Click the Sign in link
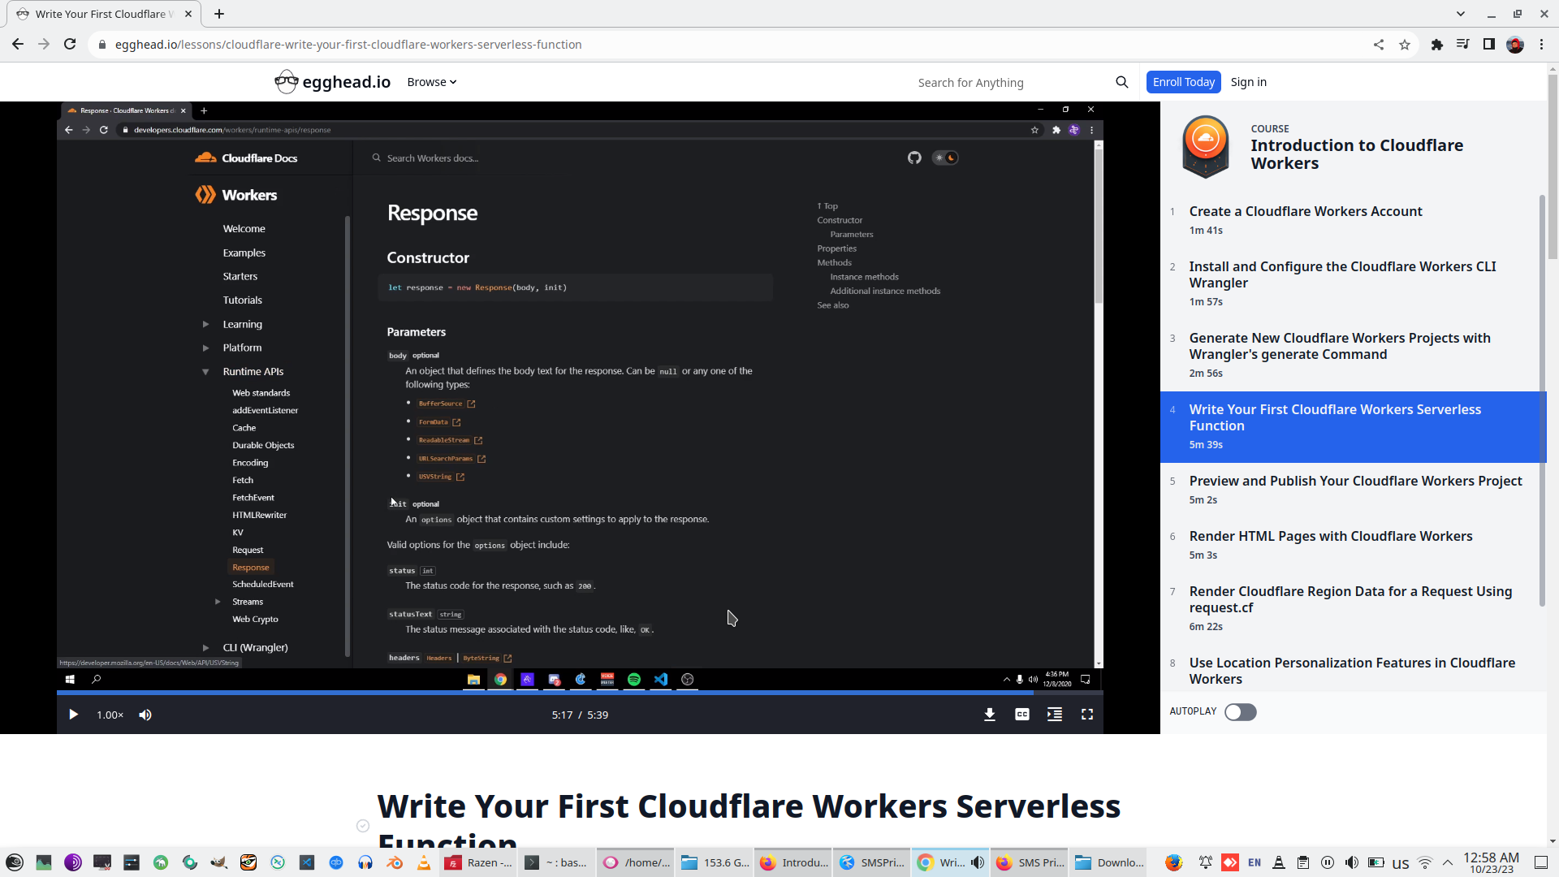 coord(1248,82)
